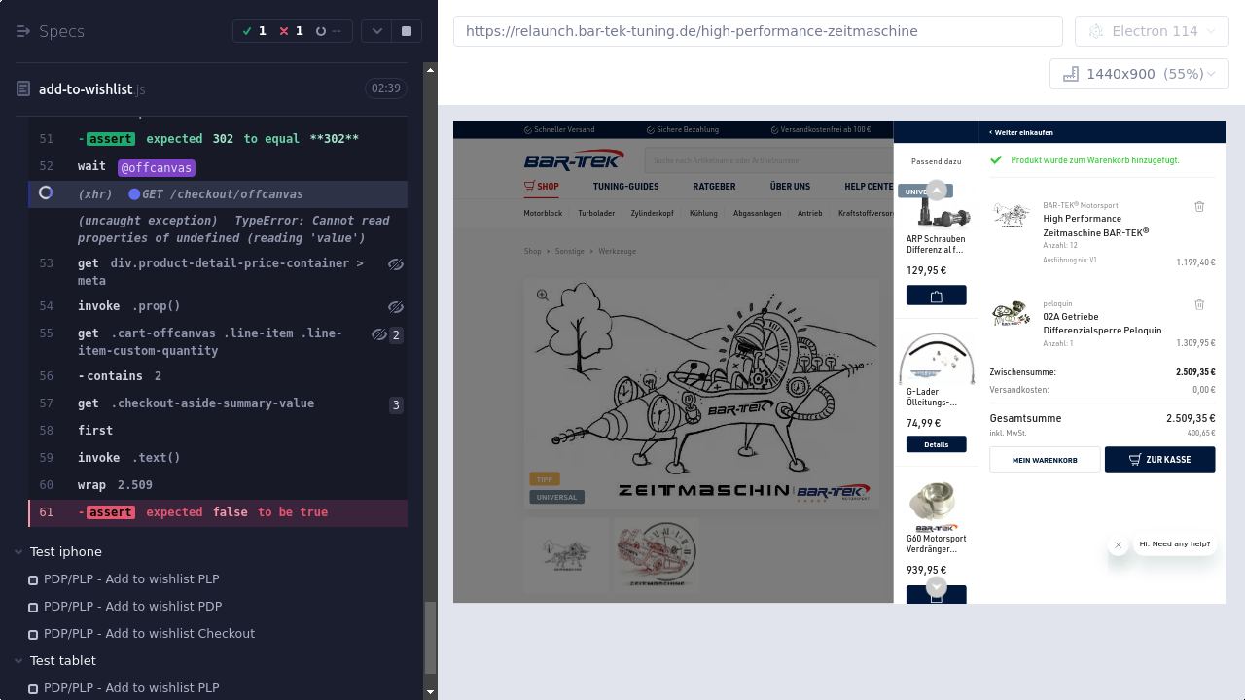Remove 02A Getriebe Differenzialsperre via trash icon
Viewport: 1245px width, 700px height.
click(x=1199, y=304)
